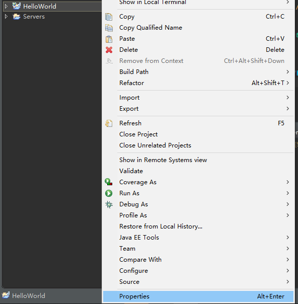Open the Team submenu arrow
Image resolution: width=298 pixels, height=304 pixels.
point(288,249)
